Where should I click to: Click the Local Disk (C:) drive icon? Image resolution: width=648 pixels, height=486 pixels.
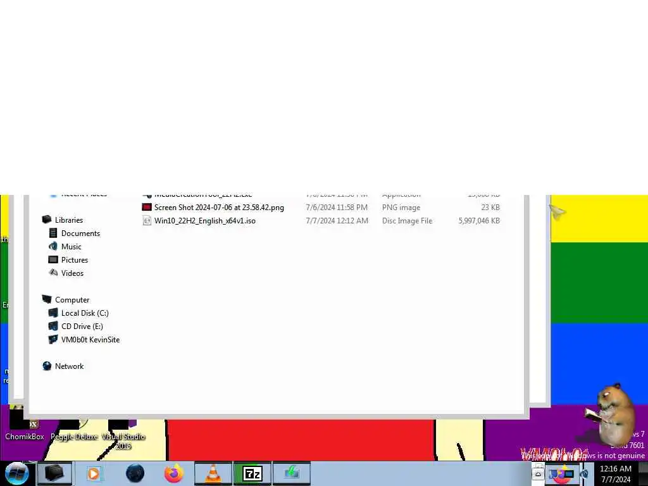(53, 313)
